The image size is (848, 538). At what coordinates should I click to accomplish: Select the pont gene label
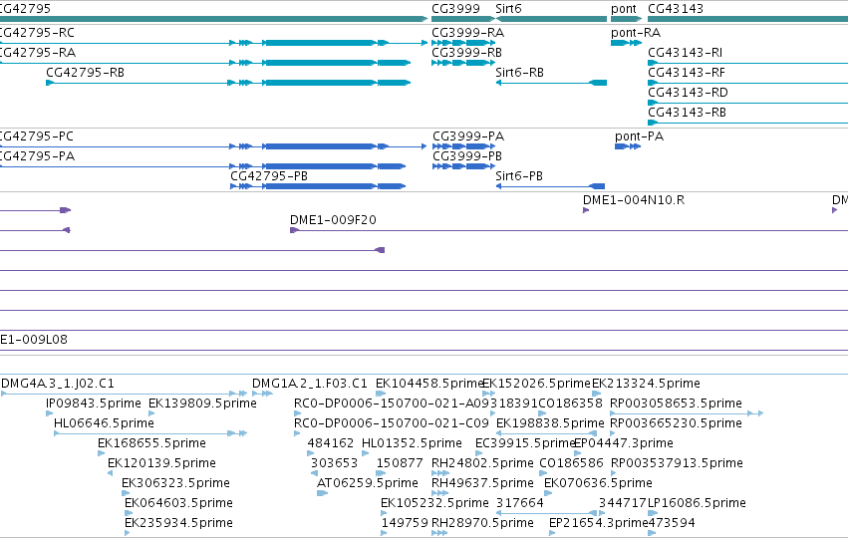click(624, 9)
